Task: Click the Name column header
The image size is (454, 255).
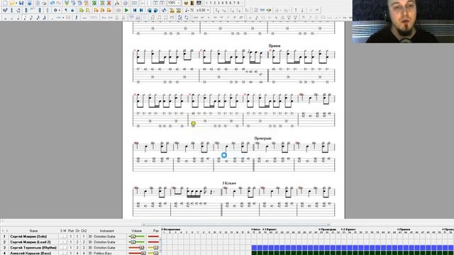Action: (33, 231)
